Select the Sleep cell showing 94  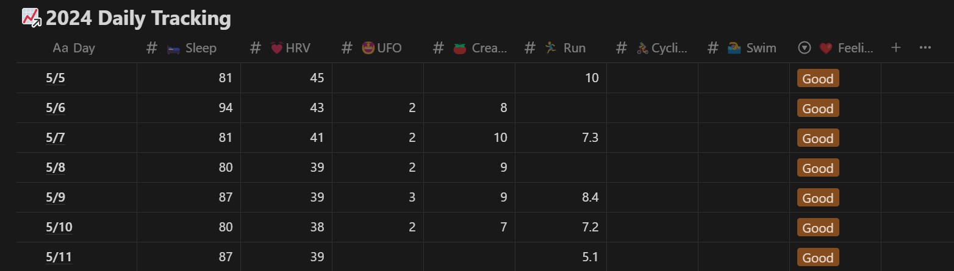click(188, 108)
